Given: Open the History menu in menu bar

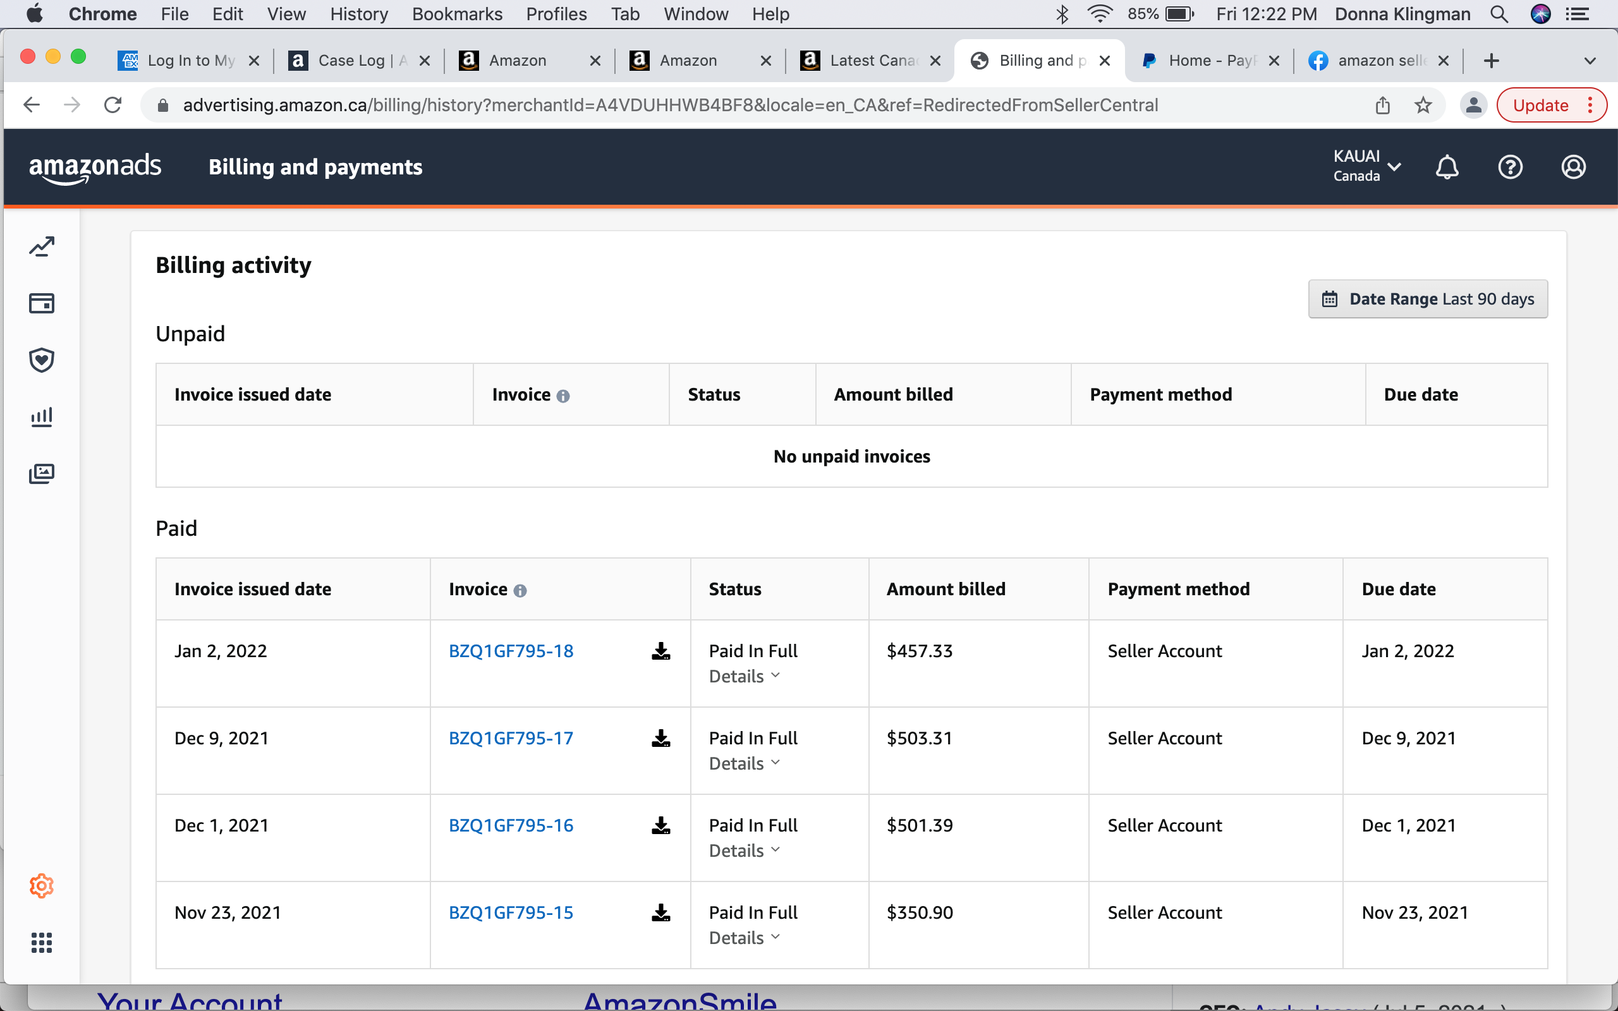Looking at the screenshot, I should 358,13.
